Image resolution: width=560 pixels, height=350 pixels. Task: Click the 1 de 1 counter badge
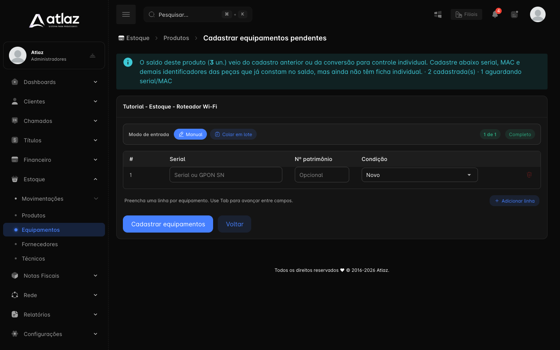(x=490, y=134)
